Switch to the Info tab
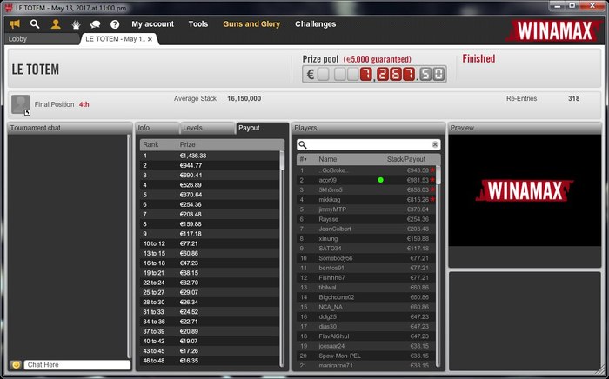 click(157, 128)
